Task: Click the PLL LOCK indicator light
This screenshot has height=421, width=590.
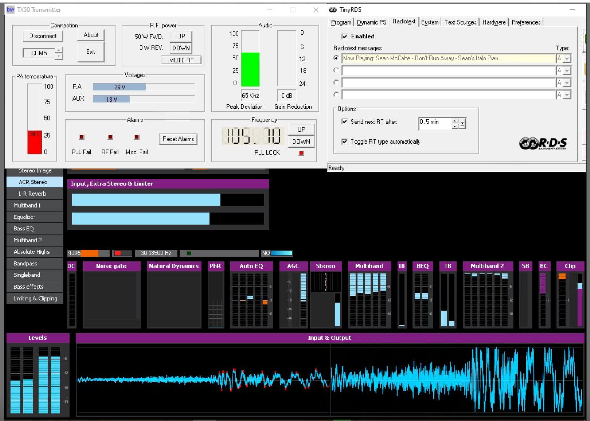Action: click(x=301, y=153)
